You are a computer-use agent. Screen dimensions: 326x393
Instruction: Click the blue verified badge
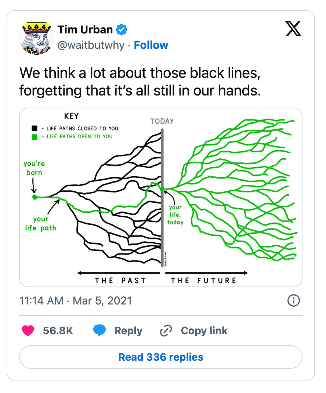point(122,29)
